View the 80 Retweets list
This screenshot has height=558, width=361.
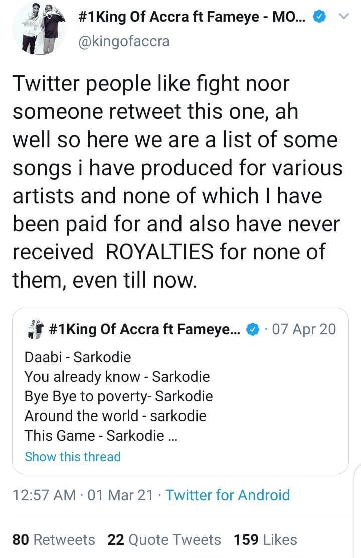click(54, 540)
